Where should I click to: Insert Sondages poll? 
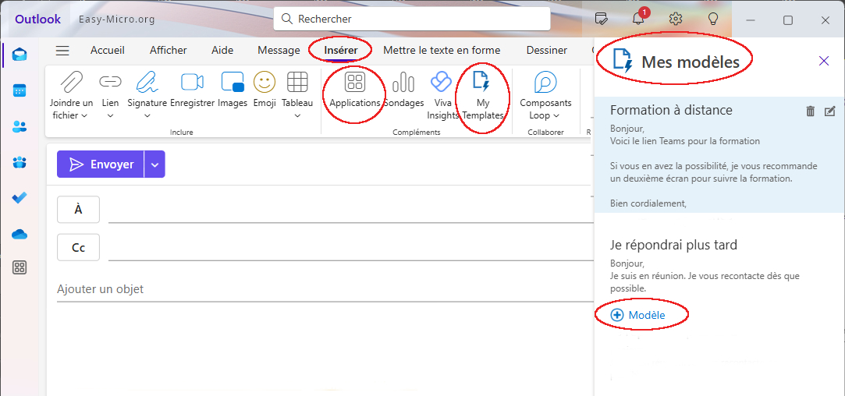click(x=403, y=90)
